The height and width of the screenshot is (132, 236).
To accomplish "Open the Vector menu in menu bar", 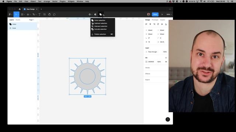I will pos(55,1).
